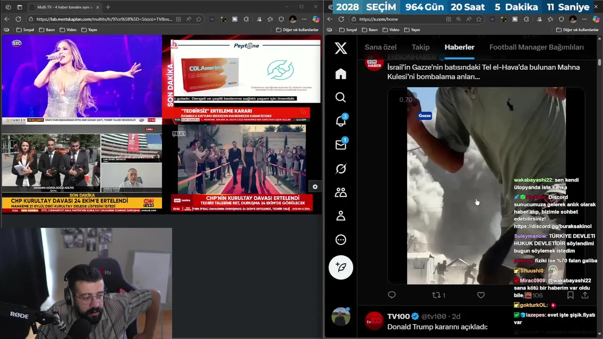Go back in Multi TV browser window
Screen dimensions: 603x339
(7, 19)
